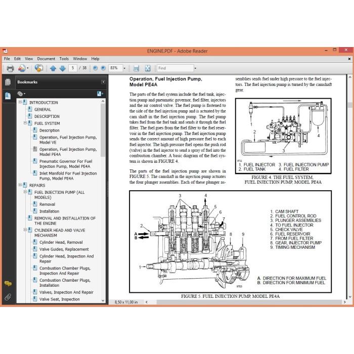This screenshot has height=354, width=354.
Task: Open the Email/Share PDF icon
Action: [x=22, y=68]
